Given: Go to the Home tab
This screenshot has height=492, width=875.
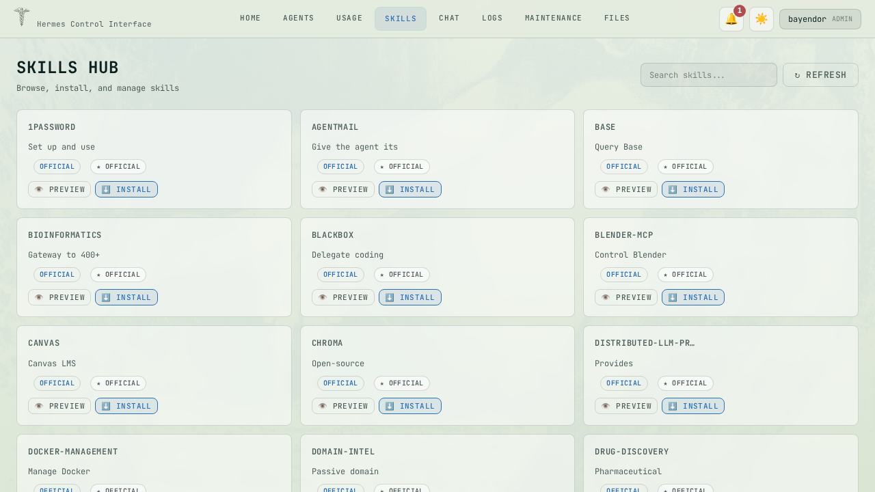Looking at the screenshot, I should tap(250, 18).
